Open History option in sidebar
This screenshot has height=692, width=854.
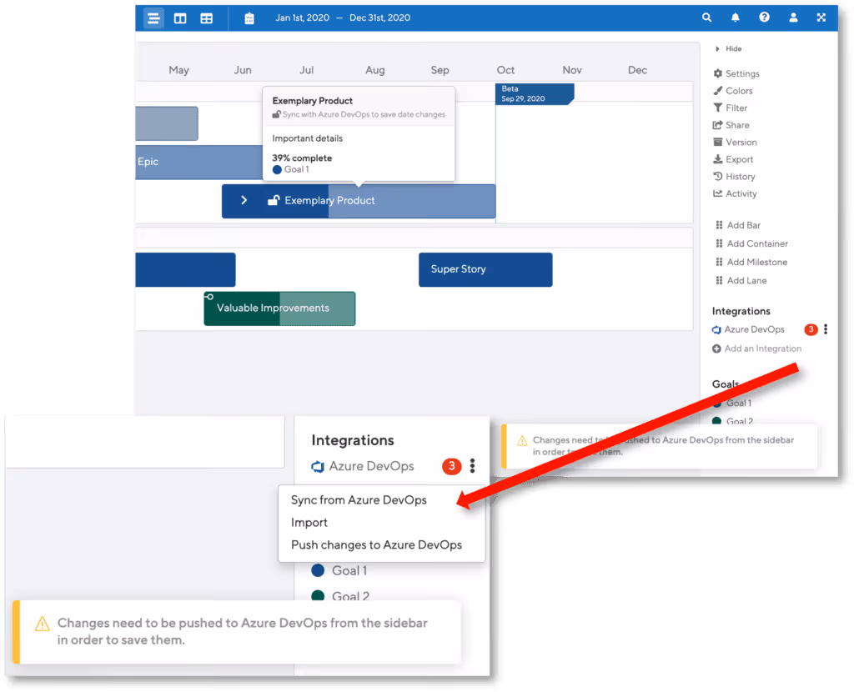coord(734,177)
